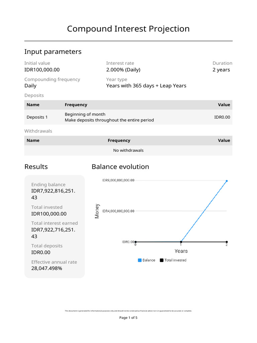257x343 pixels.
Task: Click the Balance evolution chart heading
Action: (120, 167)
